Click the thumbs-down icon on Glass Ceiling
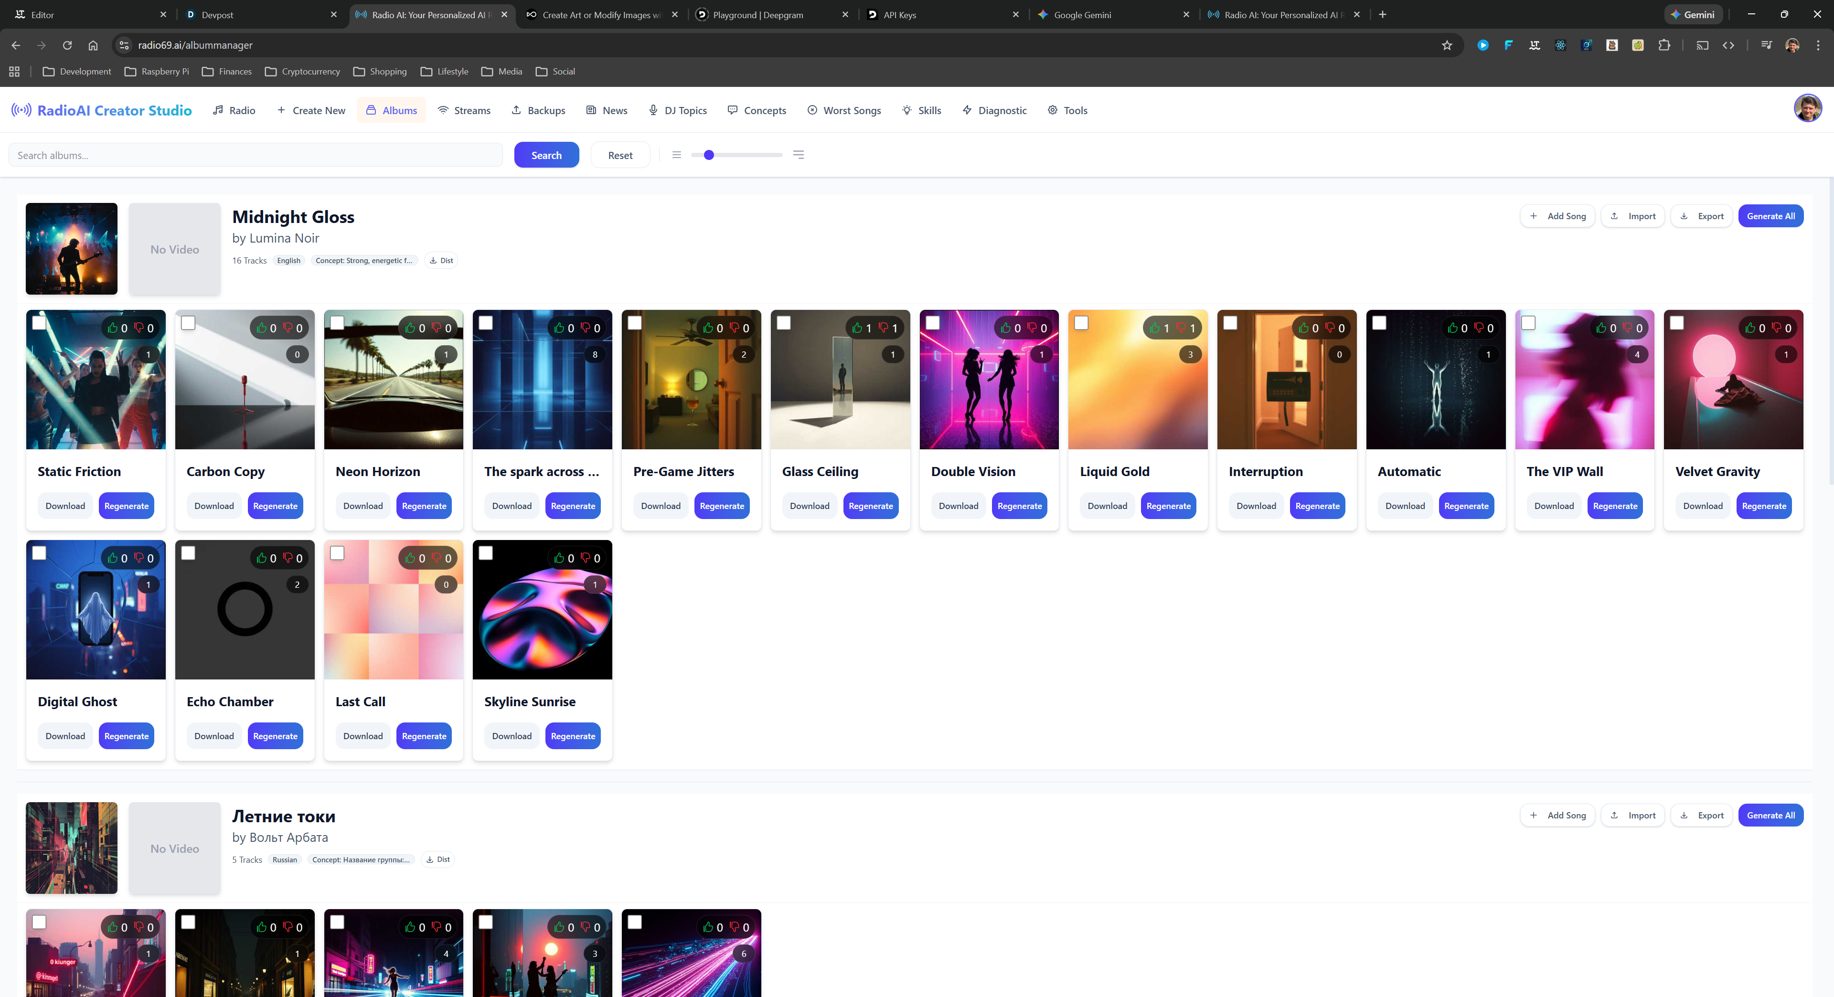 883,328
